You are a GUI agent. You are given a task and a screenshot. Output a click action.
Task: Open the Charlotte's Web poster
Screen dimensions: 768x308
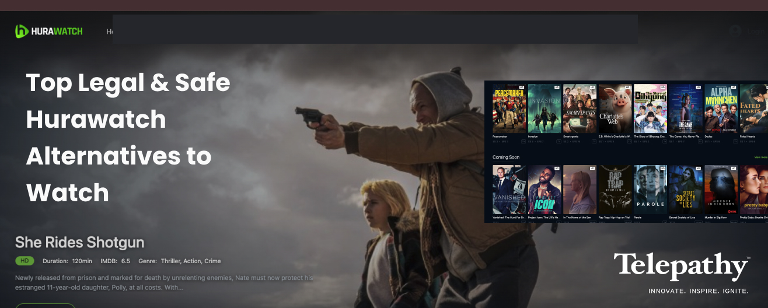coord(615,108)
